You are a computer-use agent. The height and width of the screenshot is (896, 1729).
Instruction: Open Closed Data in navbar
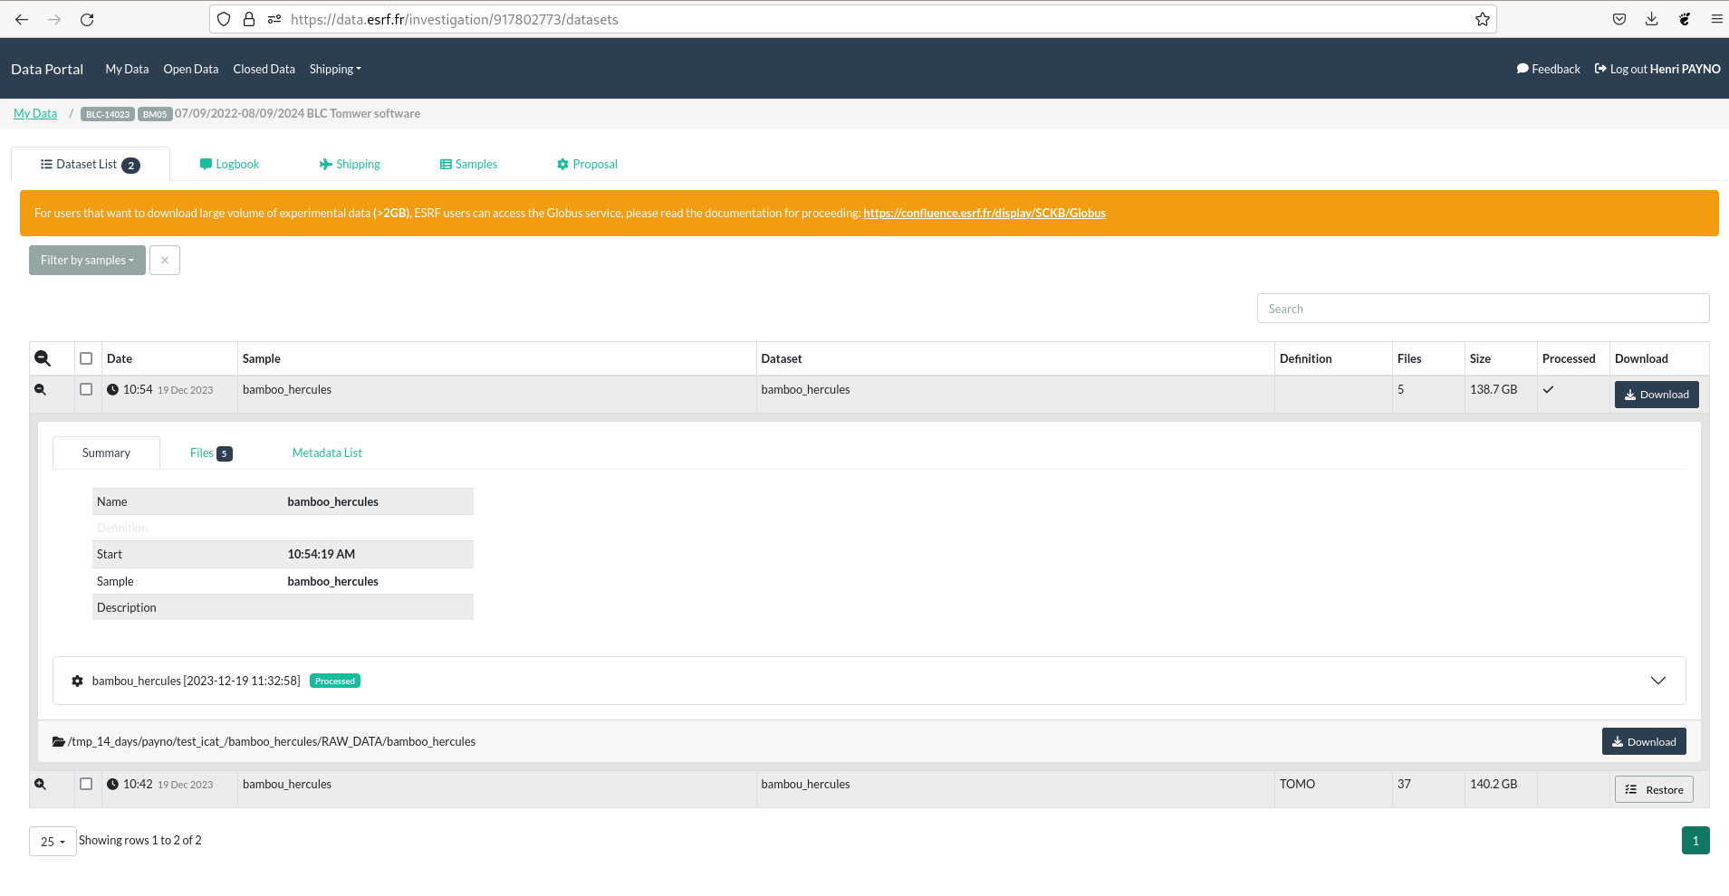click(x=264, y=69)
